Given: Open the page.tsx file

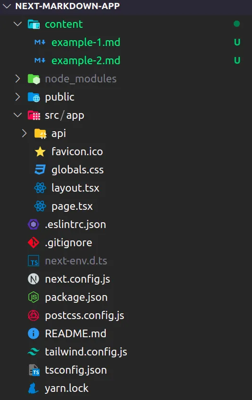Looking at the screenshot, I should pyautogui.click(x=72, y=206).
